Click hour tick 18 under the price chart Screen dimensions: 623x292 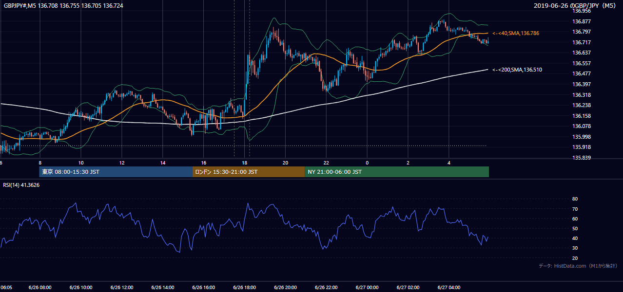coord(245,163)
